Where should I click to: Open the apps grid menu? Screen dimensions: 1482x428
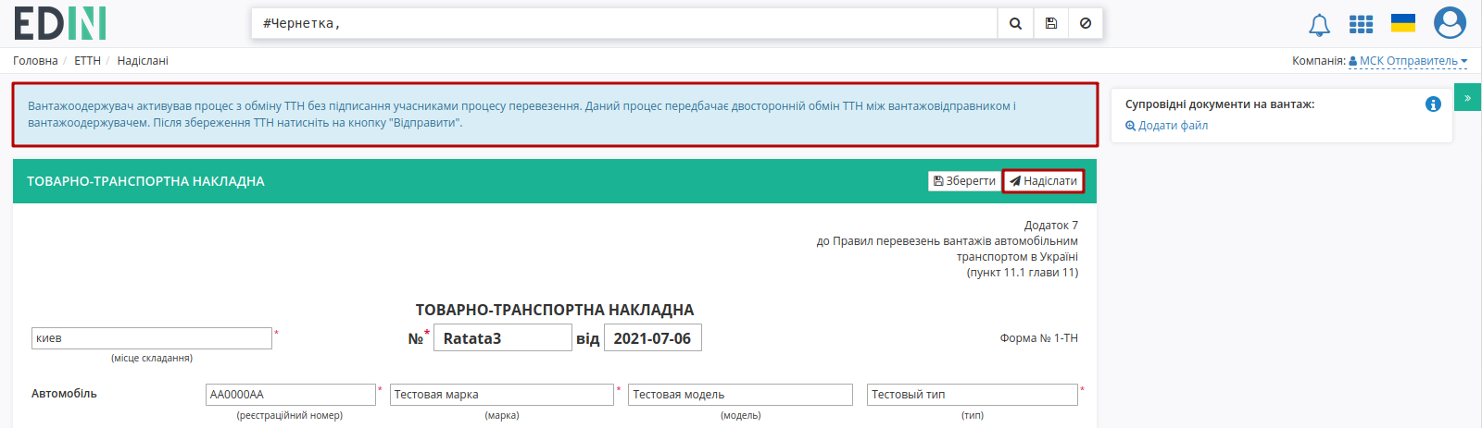pyautogui.click(x=1361, y=24)
